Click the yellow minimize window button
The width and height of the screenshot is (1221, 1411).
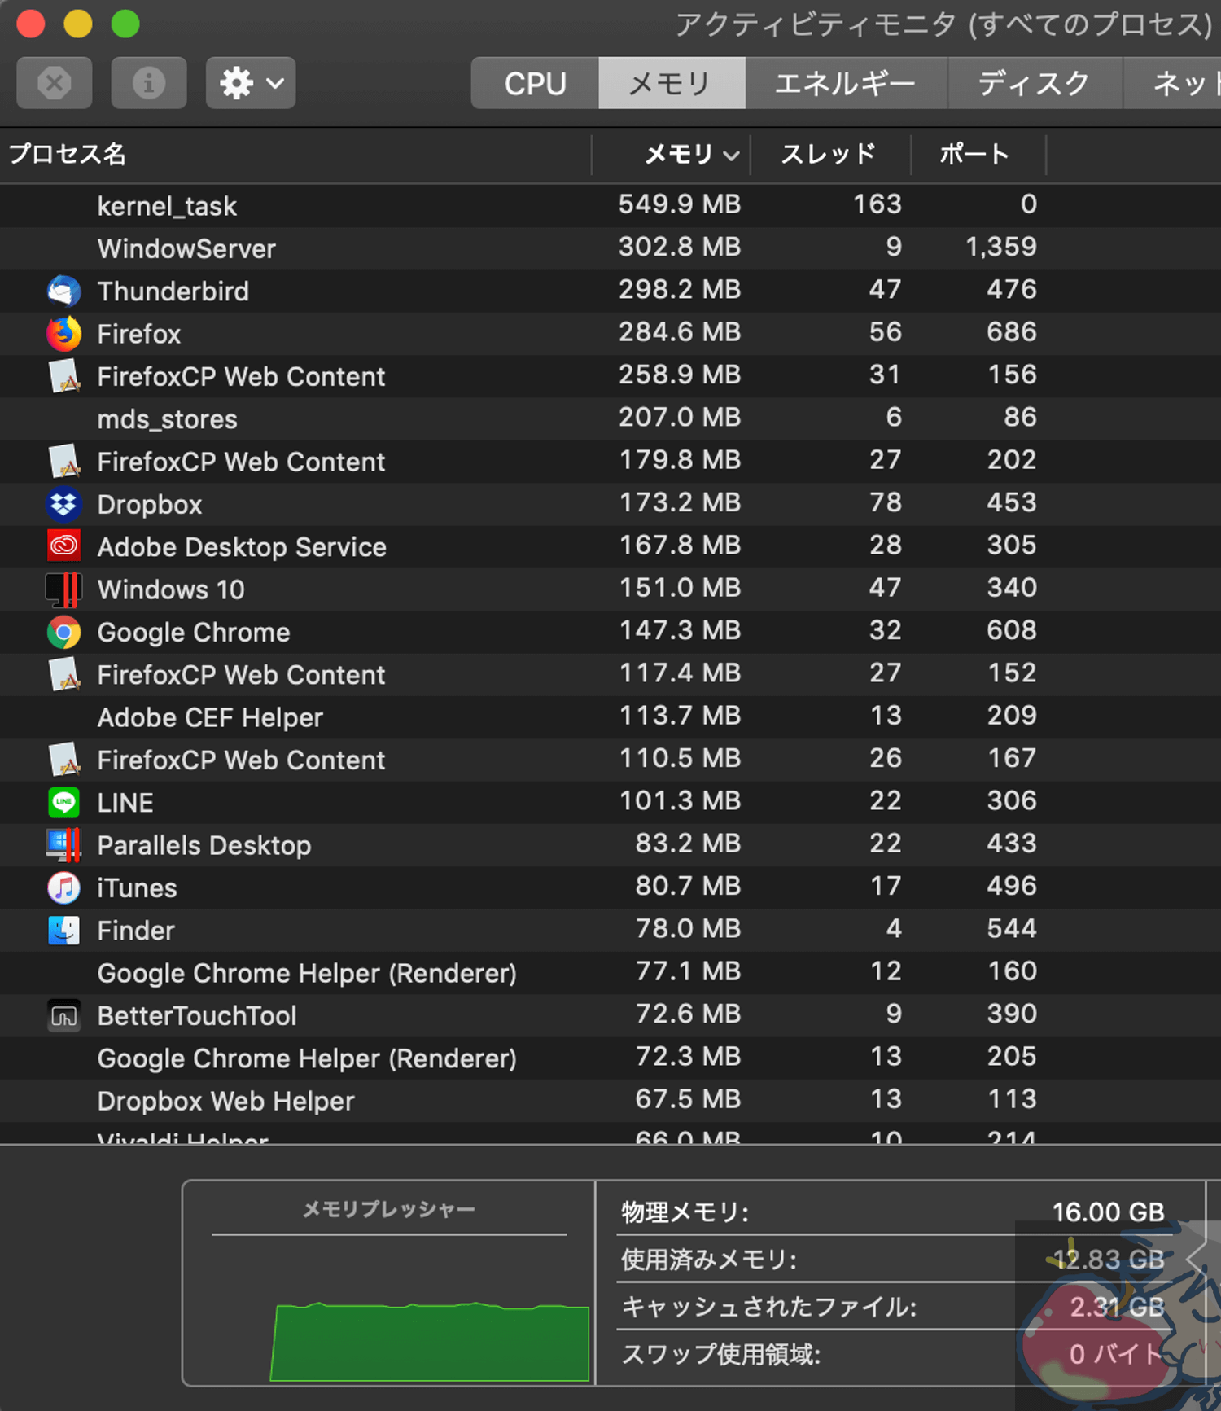tap(78, 24)
